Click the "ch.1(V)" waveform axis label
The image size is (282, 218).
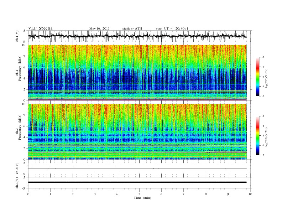click(x=17, y=36)
